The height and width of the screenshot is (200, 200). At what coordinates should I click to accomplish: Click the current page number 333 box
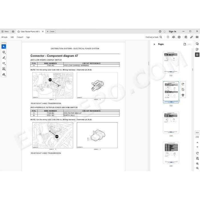(197, 133)
